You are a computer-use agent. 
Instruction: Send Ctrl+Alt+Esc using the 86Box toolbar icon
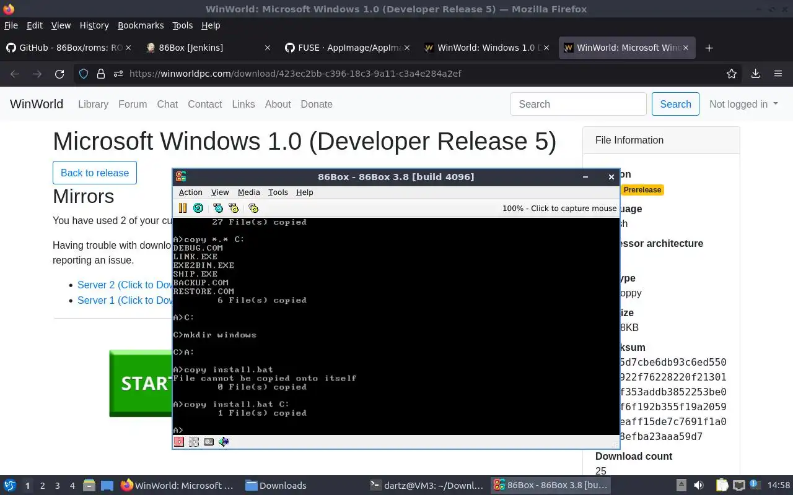click(x=234, y=209)
